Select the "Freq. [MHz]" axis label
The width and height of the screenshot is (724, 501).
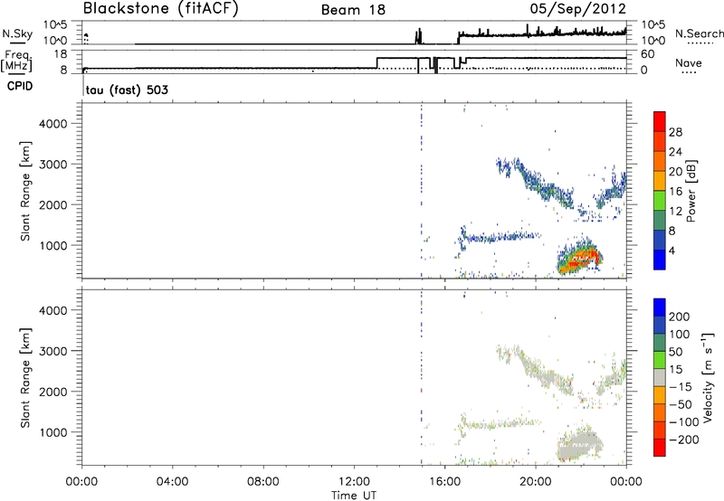pyautogui.click(x=17, y=61)
